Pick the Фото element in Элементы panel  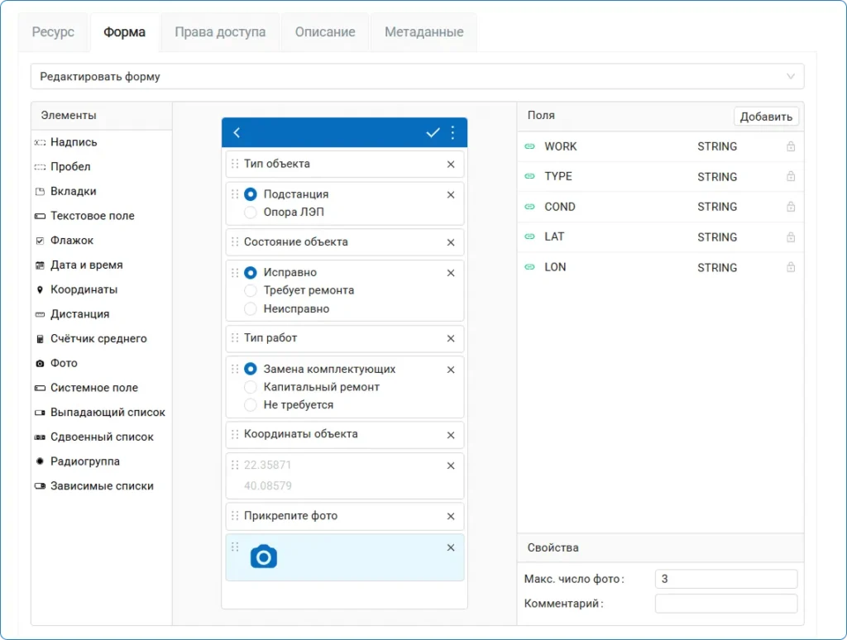(64, 363)
